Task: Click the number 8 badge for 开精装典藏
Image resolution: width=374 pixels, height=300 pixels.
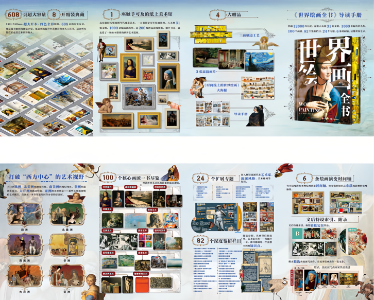Action: [x=54, y=14]
